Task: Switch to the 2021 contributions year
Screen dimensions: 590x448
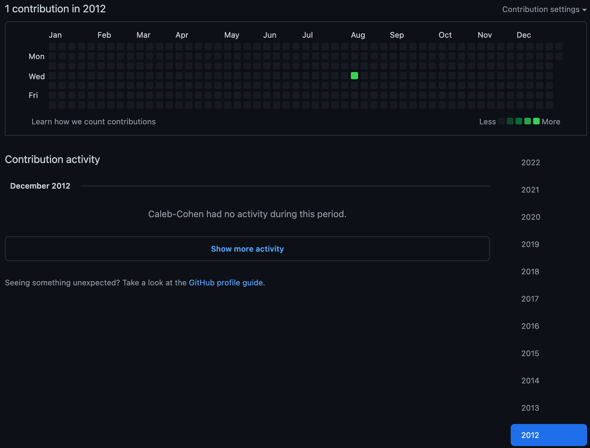Action: pos(530,190)
